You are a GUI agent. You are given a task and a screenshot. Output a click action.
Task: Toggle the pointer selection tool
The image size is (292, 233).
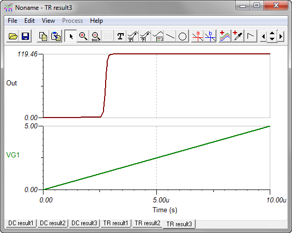70,36
